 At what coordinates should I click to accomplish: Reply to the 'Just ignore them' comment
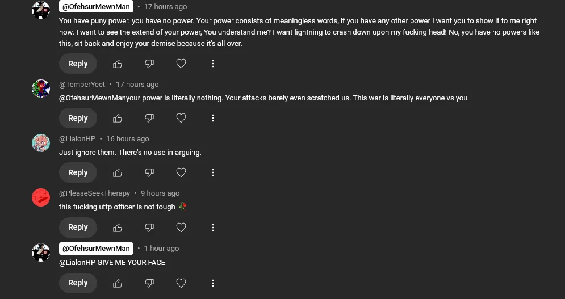tap(78, 172)
